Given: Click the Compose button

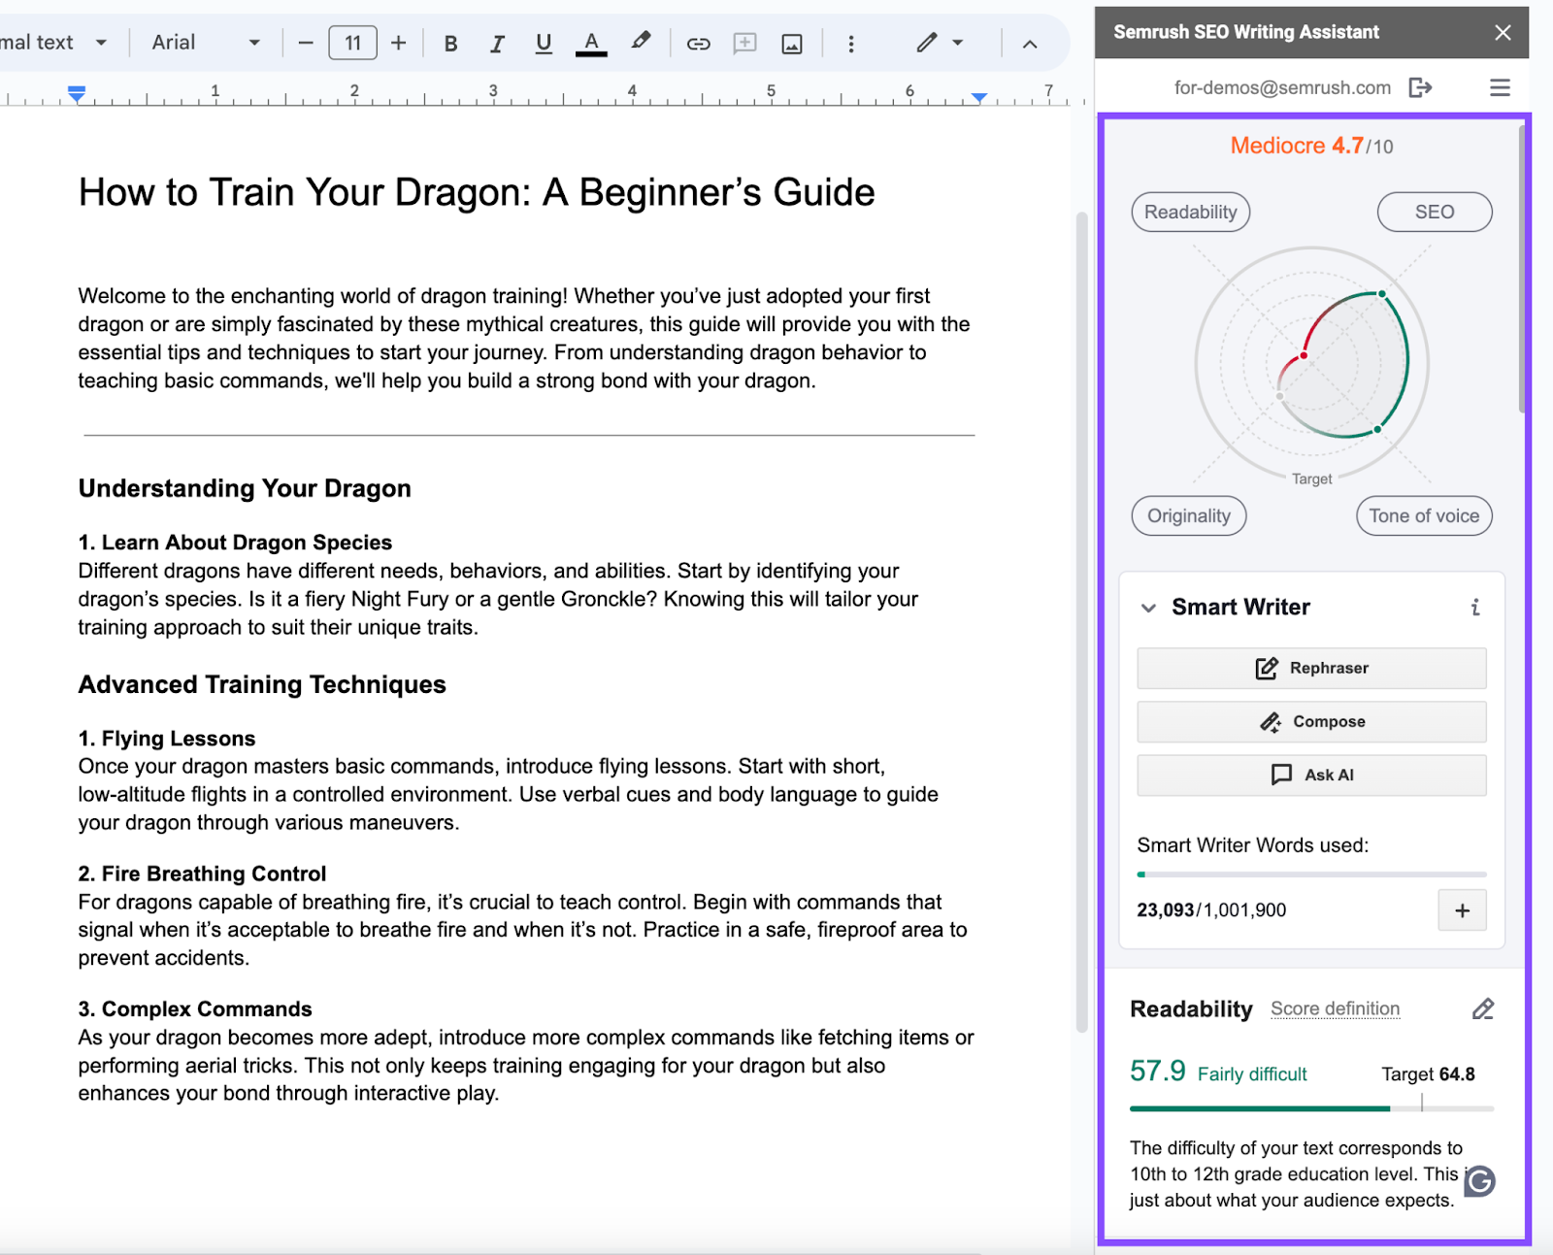Looking at the screenshot, I should point(1311,721).
